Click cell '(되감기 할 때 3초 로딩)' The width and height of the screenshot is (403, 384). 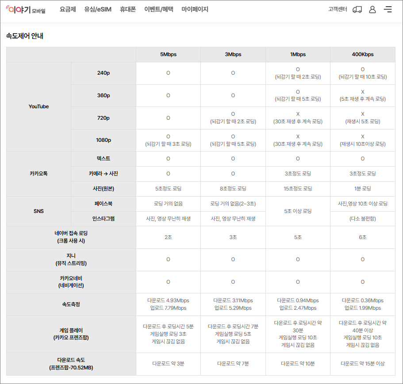(169, 144)
